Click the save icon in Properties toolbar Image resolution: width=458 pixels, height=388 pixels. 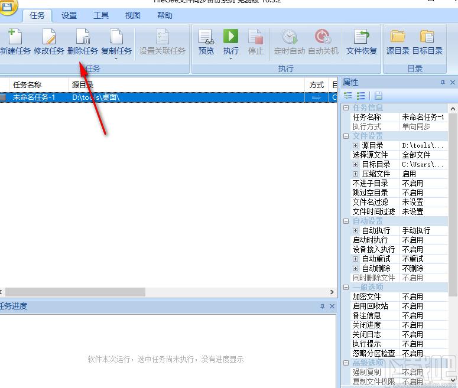(x=378, y=96)
